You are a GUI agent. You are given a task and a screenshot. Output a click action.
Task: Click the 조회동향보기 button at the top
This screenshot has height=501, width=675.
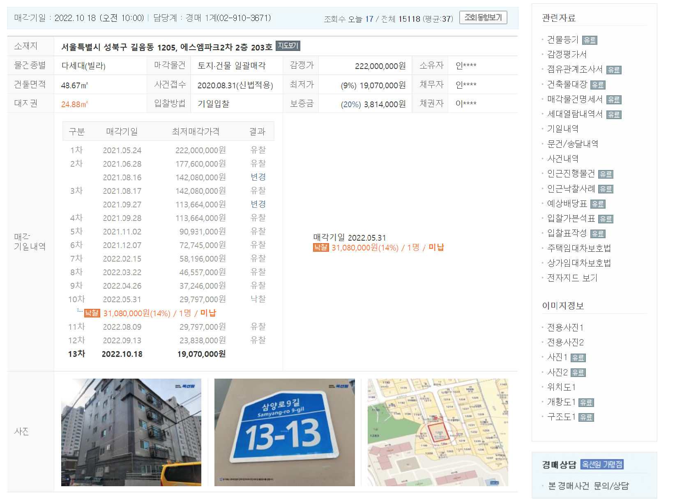pyautogui.click(x=483, y=17)
